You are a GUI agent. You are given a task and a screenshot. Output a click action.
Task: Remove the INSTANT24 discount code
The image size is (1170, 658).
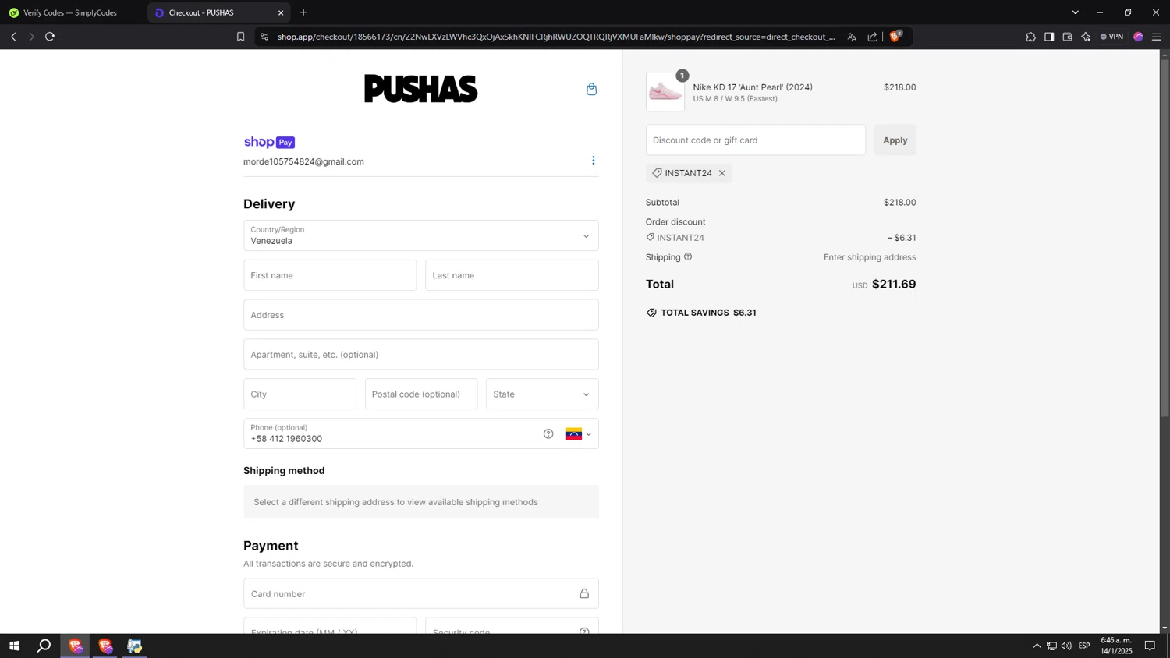(x=722, y=173)
